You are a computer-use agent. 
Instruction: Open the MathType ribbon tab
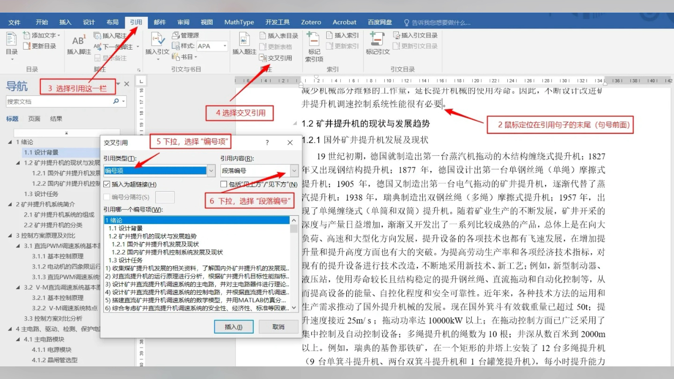coord(239,22)
